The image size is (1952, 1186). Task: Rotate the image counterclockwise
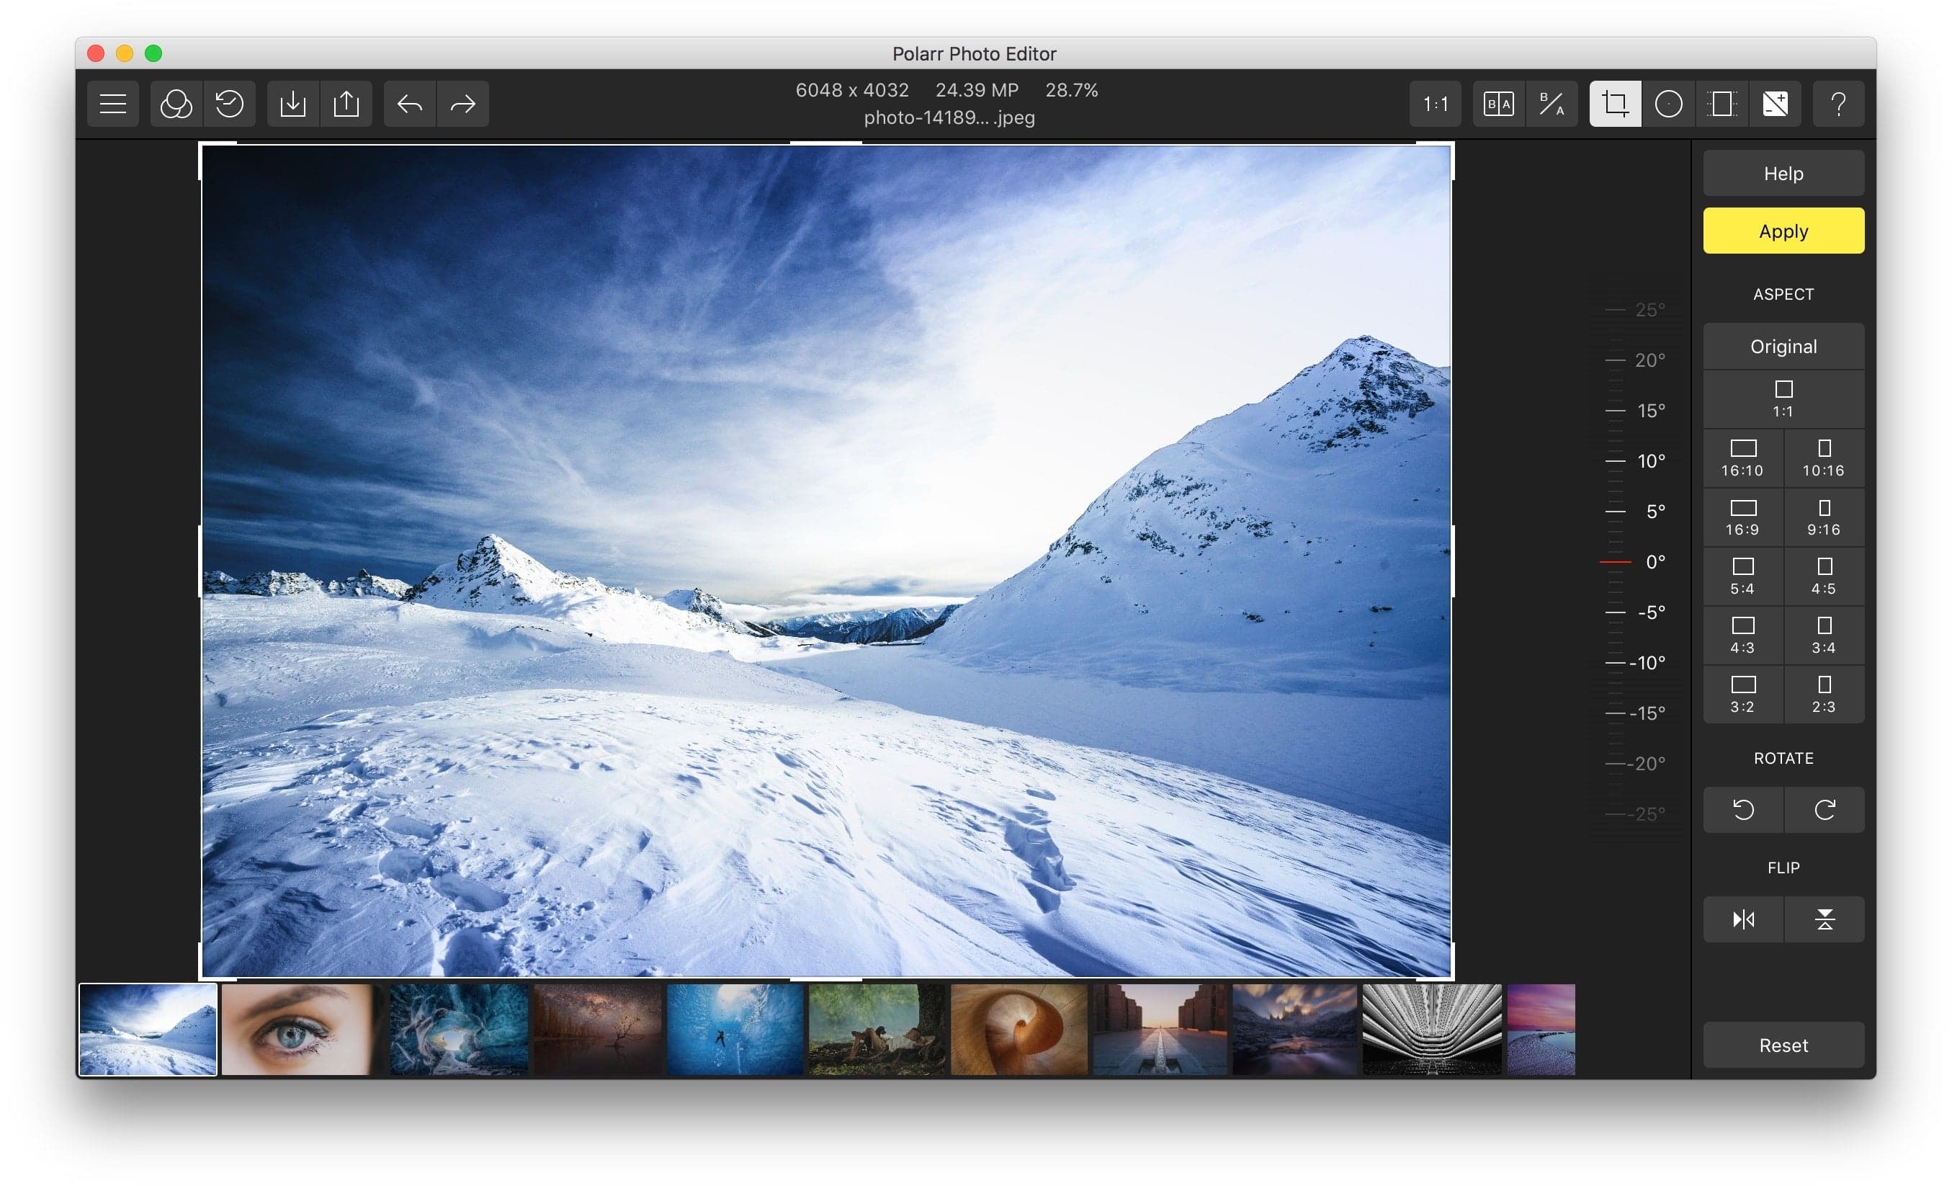pos(1743,810)
